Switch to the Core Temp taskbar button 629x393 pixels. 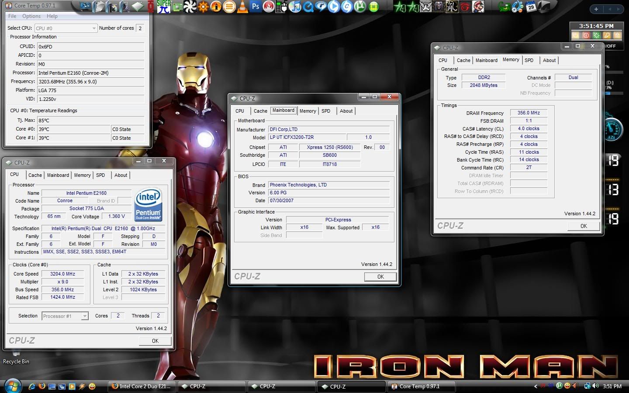pos(422,386)
